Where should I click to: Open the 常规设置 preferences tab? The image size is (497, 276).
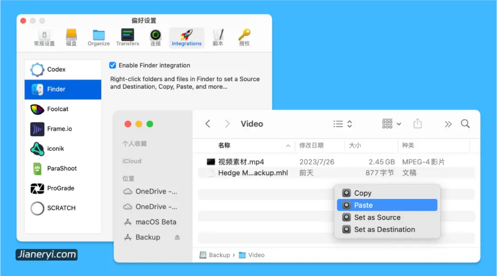click(x=44, y=38)
